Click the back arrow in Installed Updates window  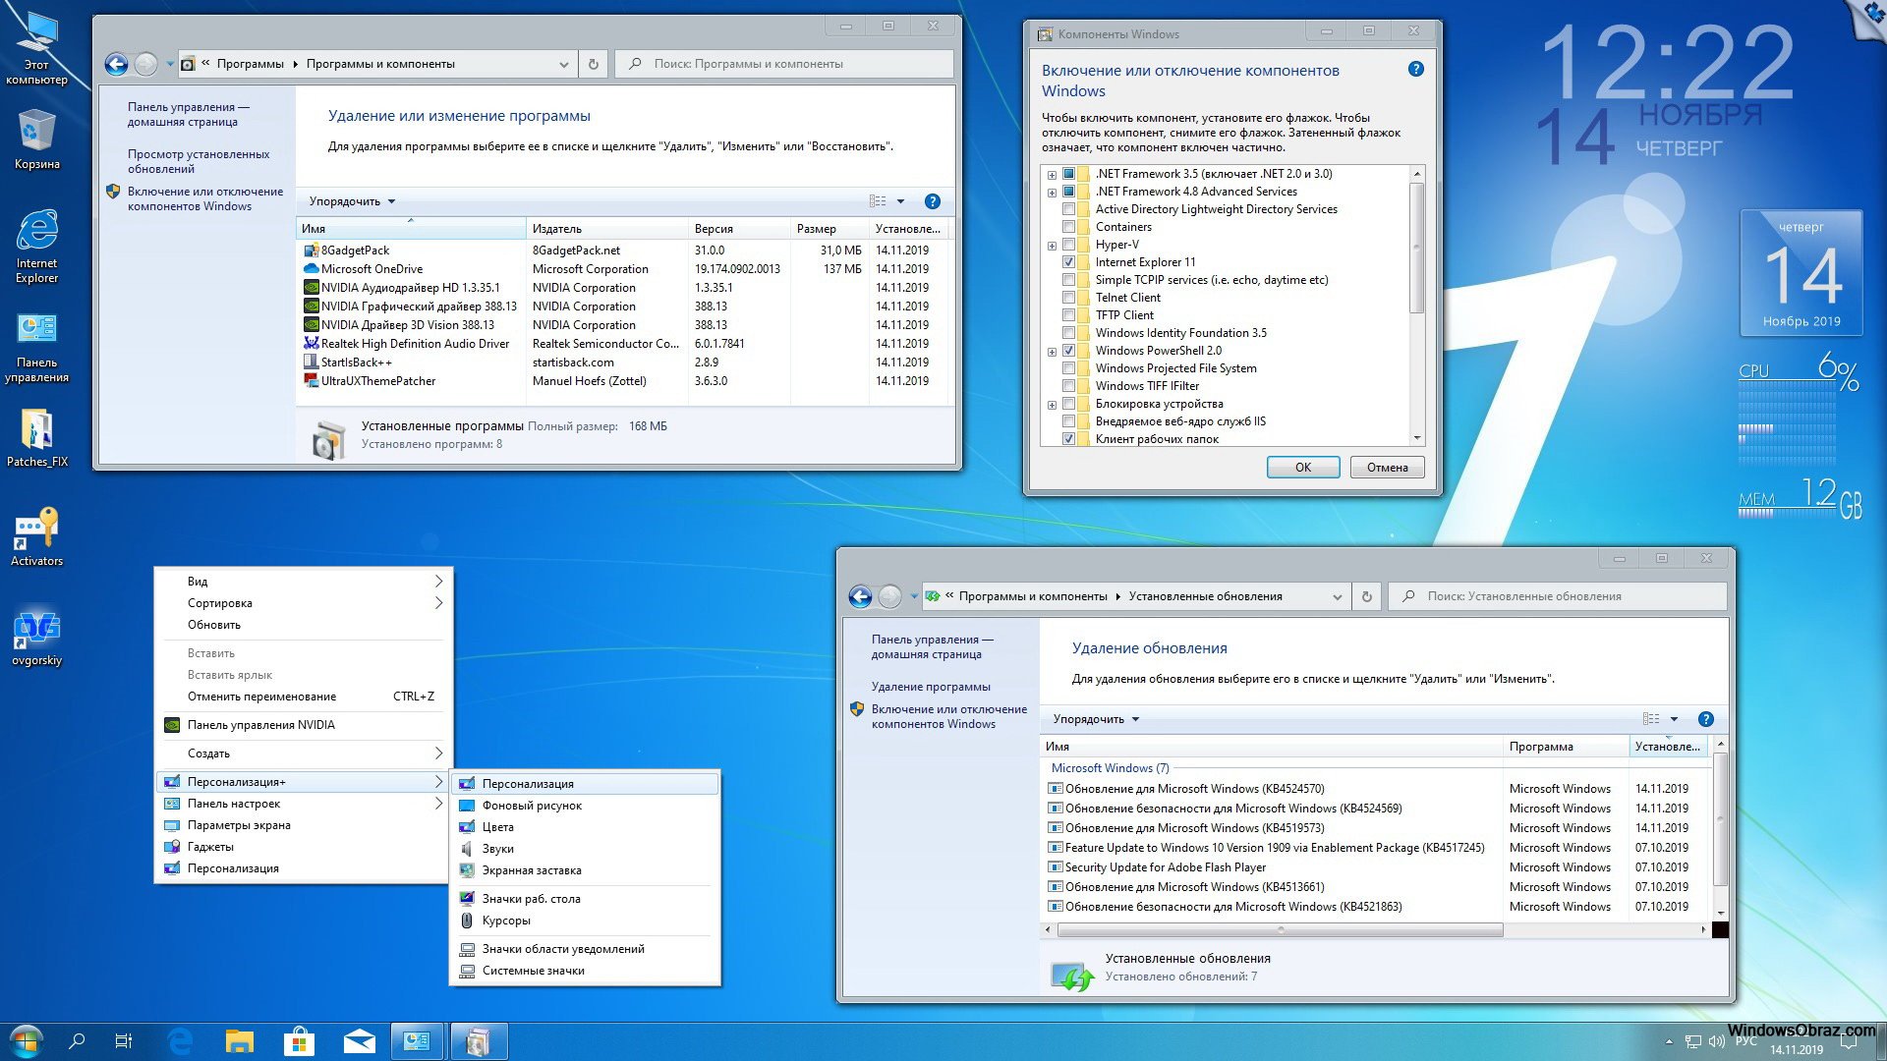click(860, 596)
